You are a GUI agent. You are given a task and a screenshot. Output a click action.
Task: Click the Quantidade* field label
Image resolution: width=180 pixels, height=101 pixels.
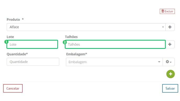click(17, 54)
